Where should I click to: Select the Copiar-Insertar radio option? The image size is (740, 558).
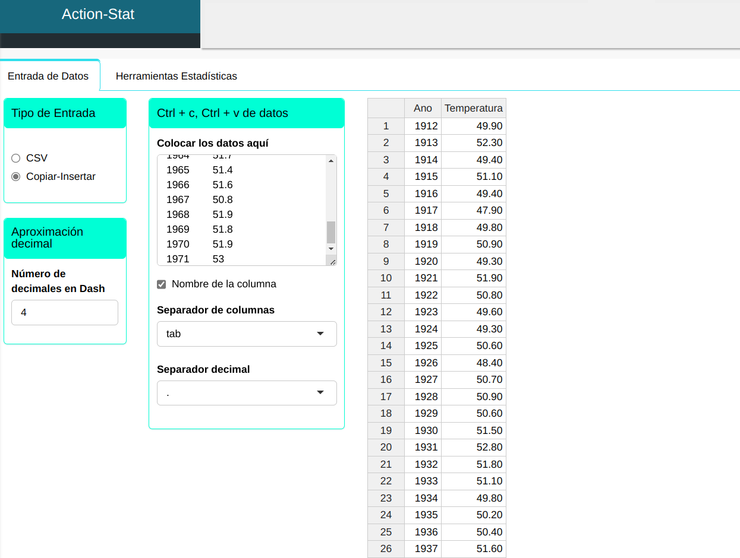pos(16,177)
